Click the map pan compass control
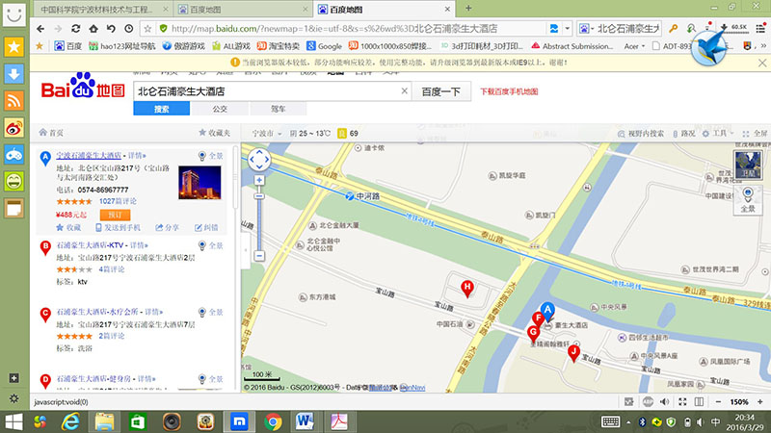The image size is (771, 433). 258,158
